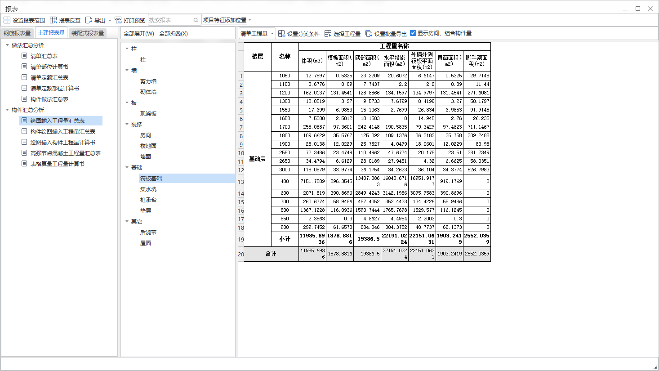This screenshot has width=659, height=371.
Task: Collapse the 构件汇总分析 tree group
Action: (x=7, y=110)
